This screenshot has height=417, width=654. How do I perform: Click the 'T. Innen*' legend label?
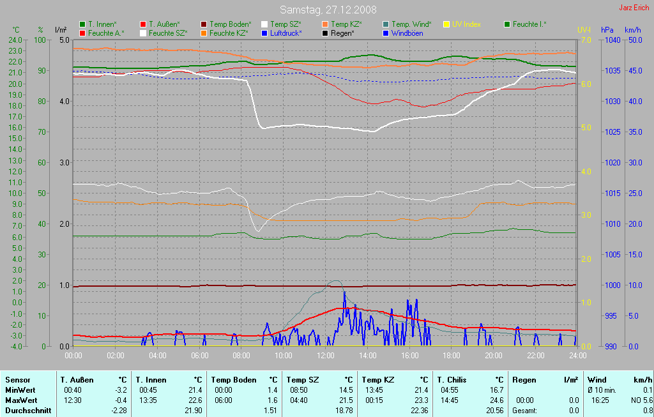tap(102, 25)
